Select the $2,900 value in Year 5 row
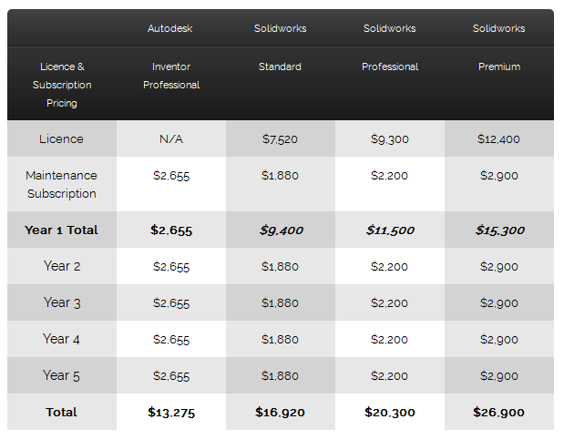564x440 pixels. [499, 375]
